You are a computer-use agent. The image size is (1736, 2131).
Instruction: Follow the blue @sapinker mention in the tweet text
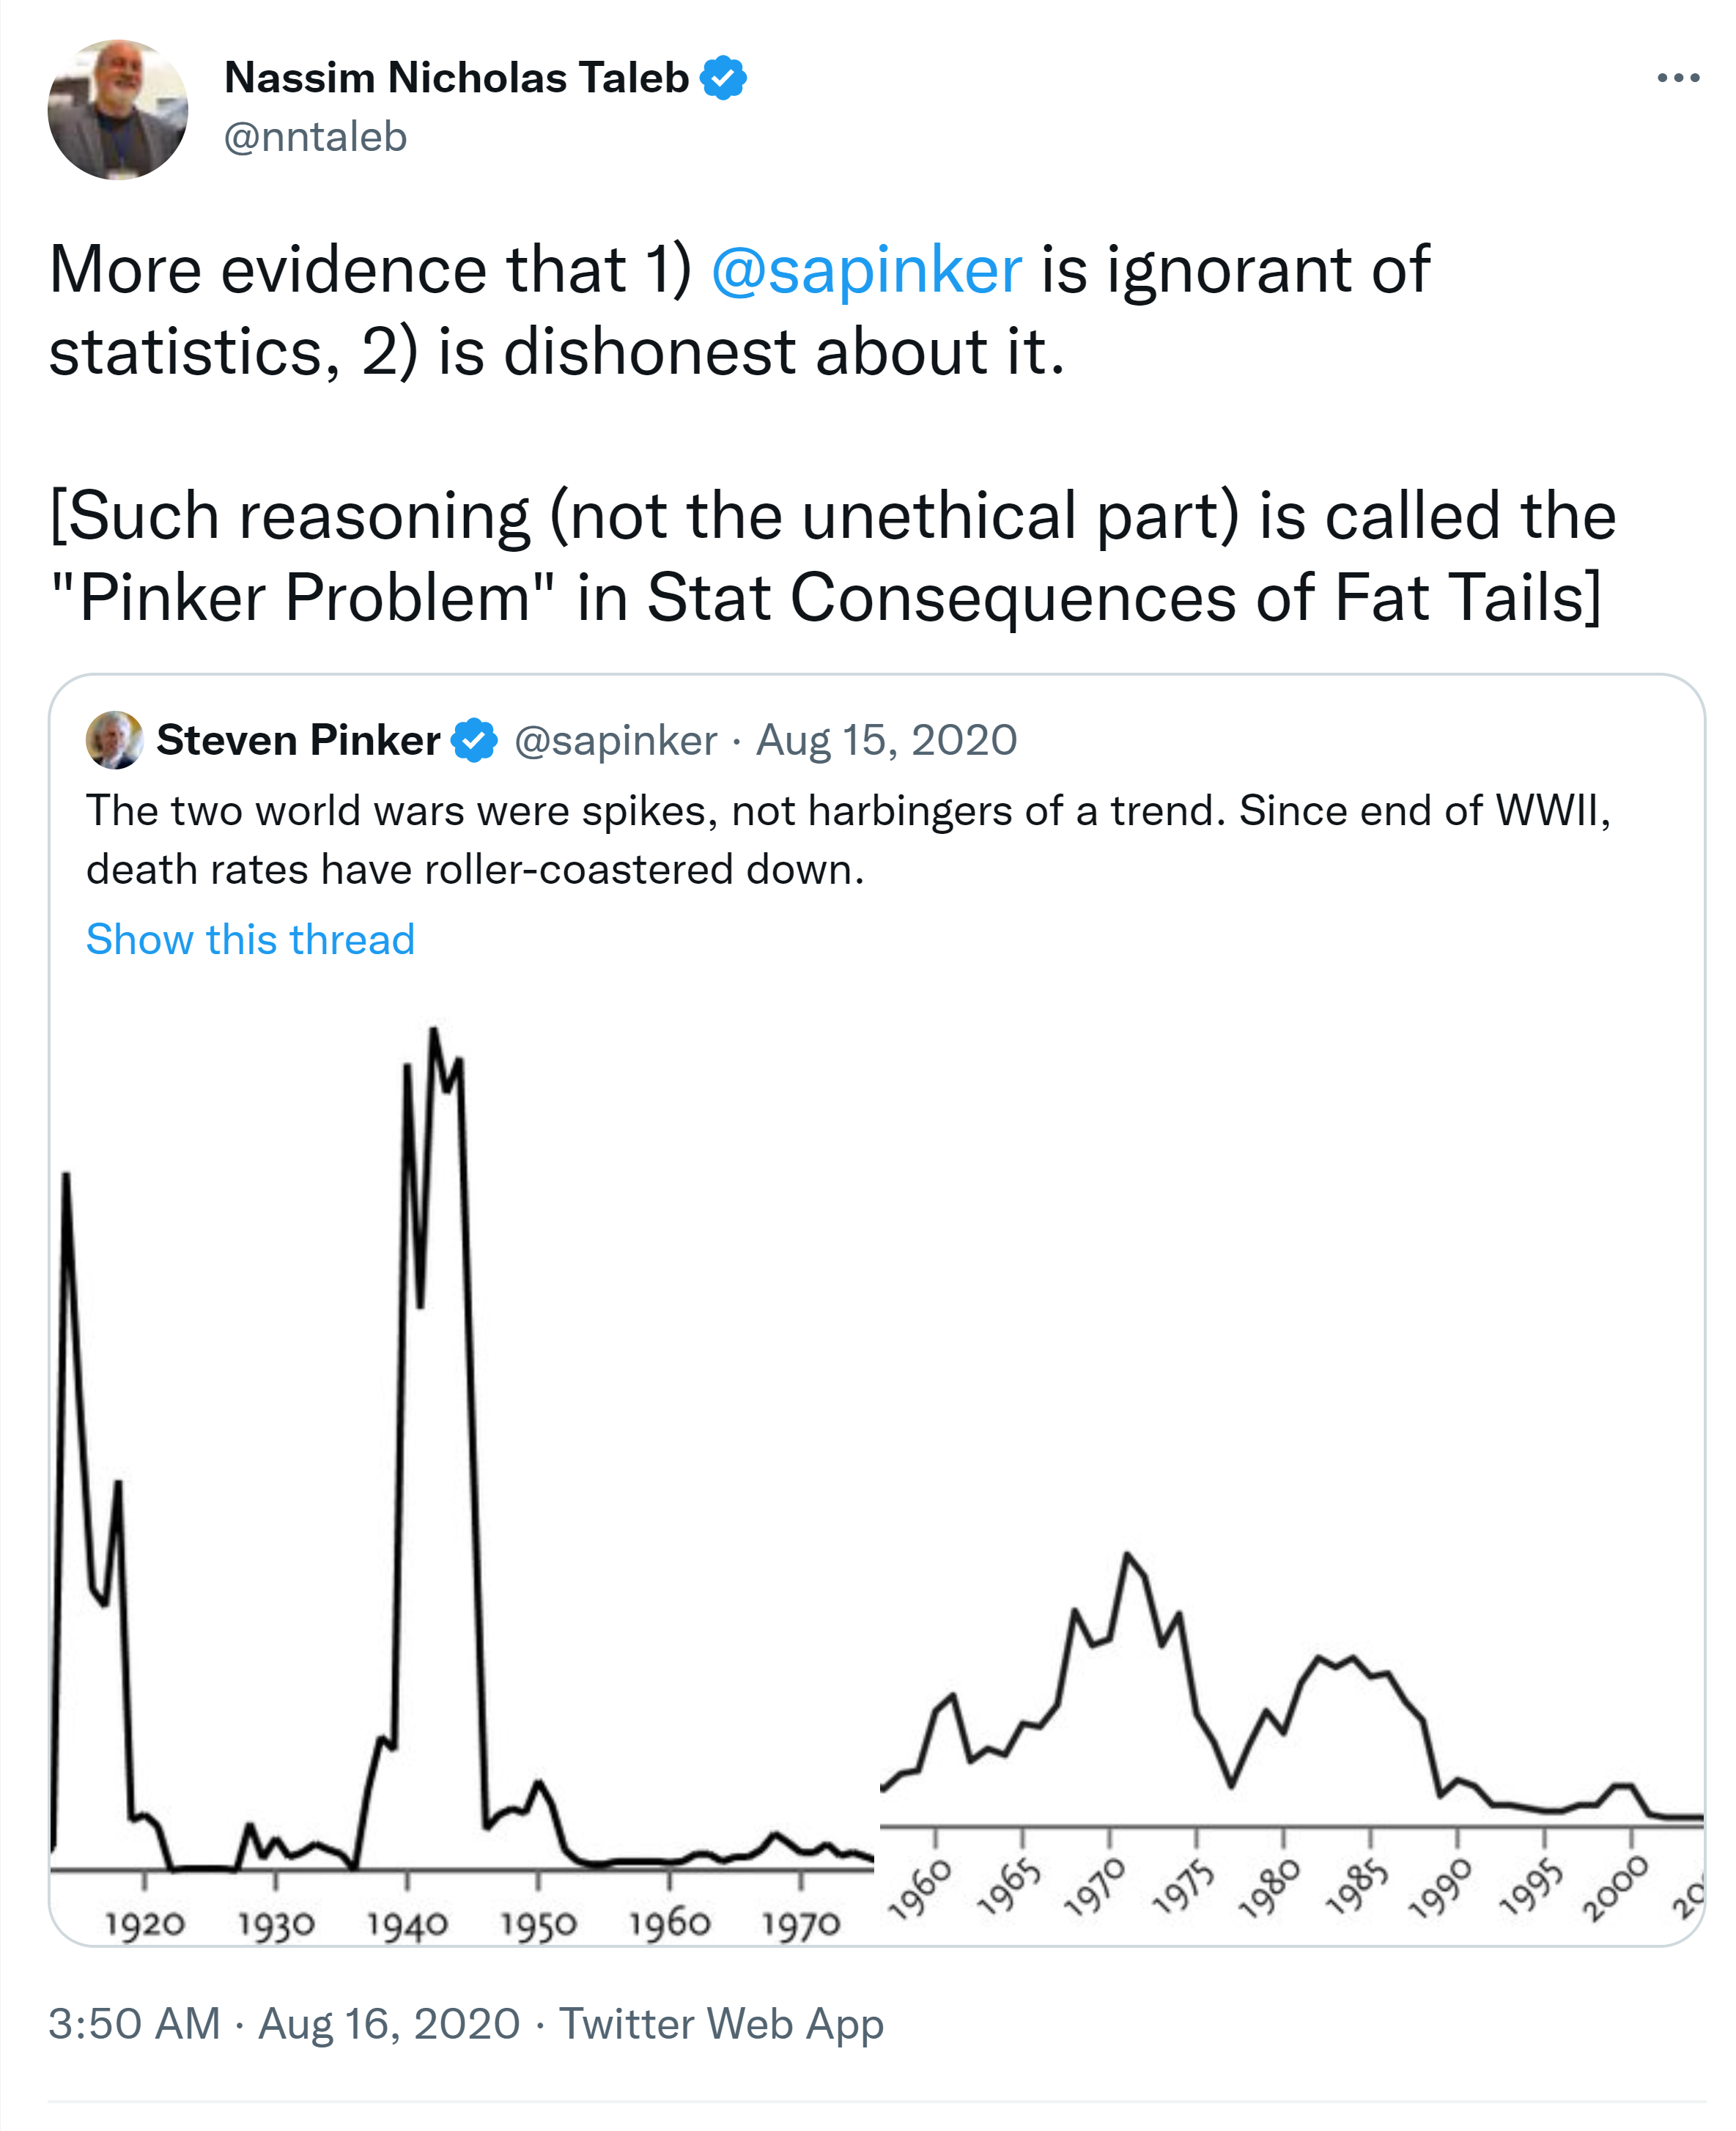pos(866,270)
